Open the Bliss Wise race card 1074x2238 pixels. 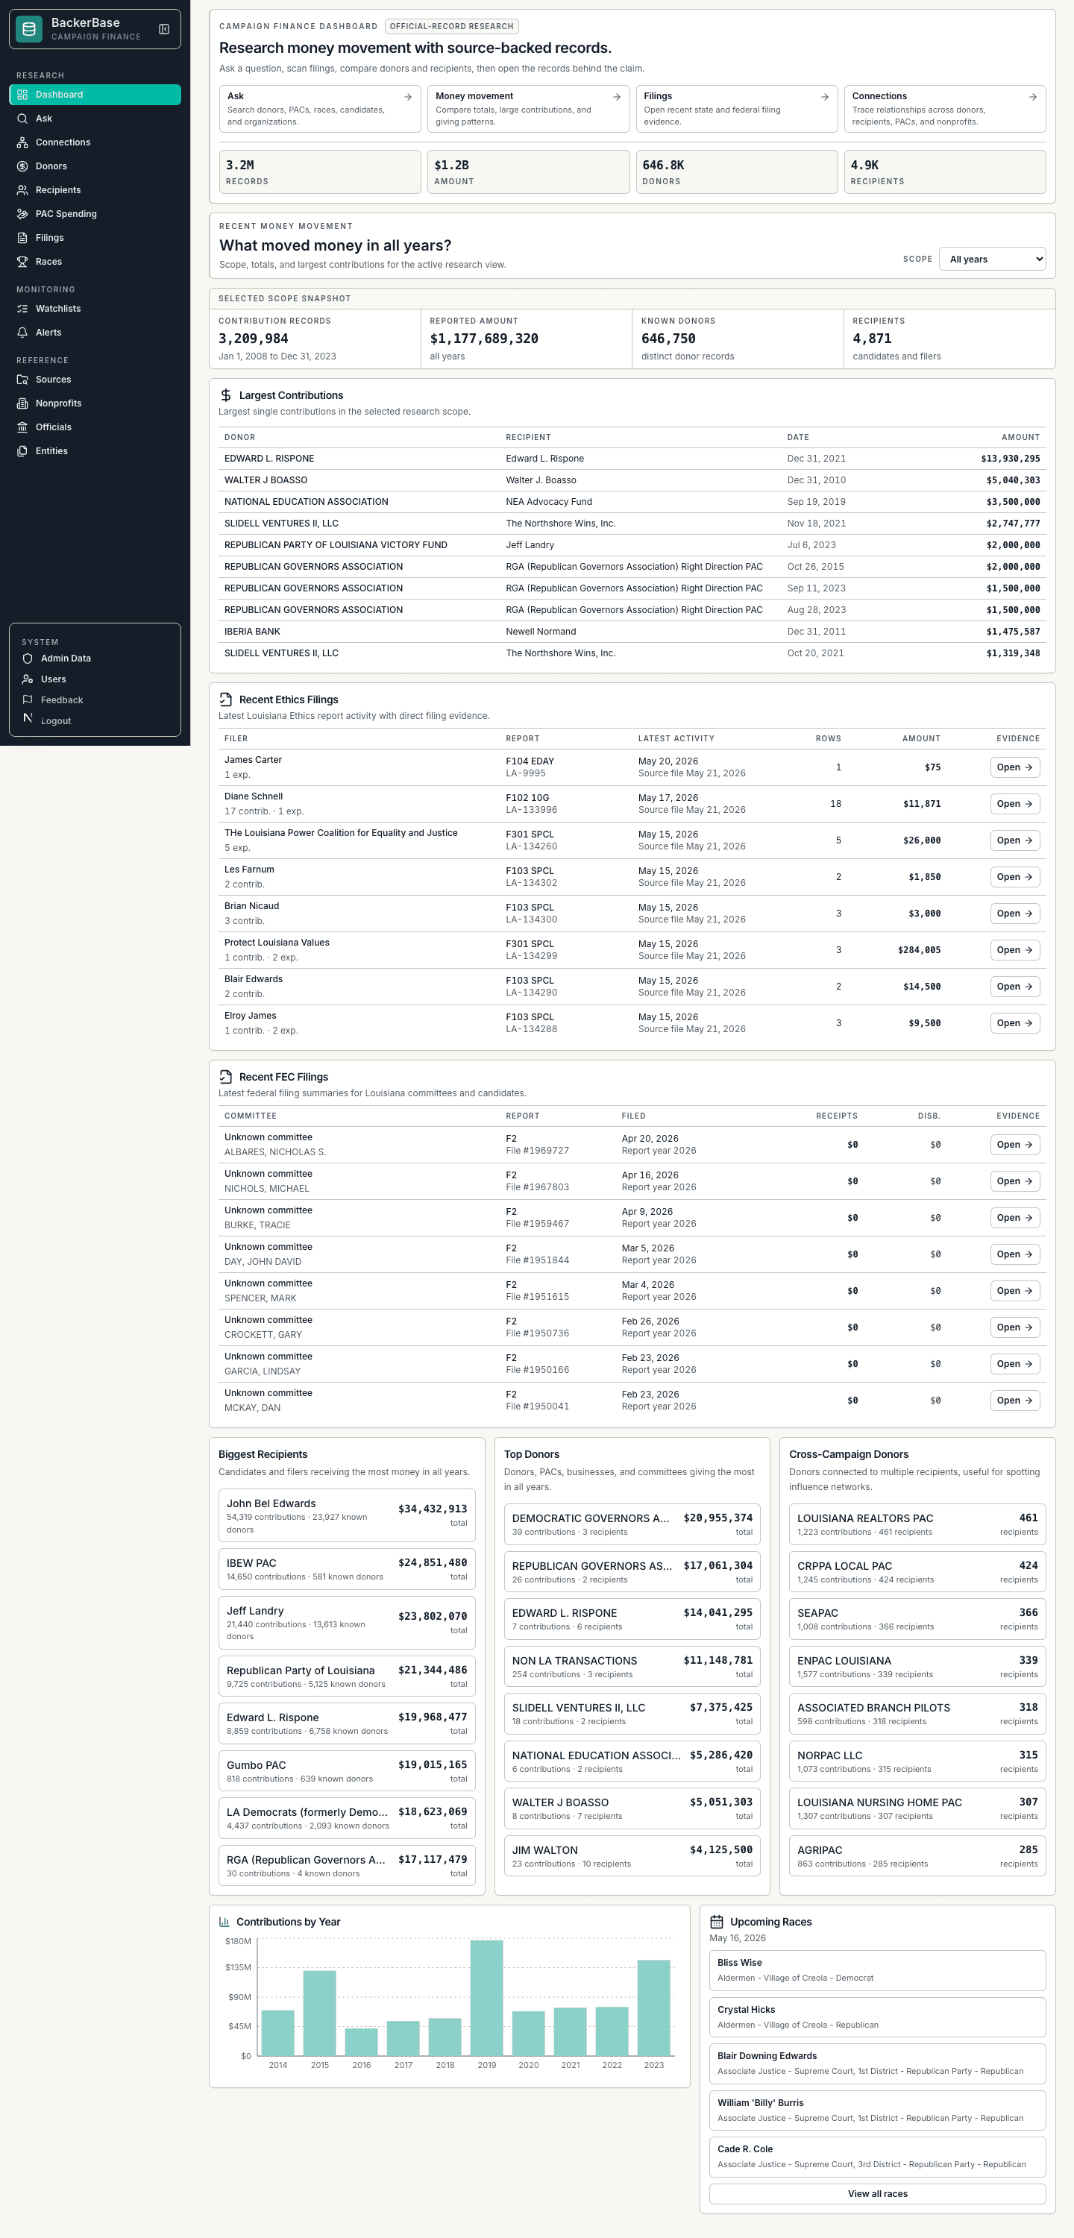(878, 1970)
